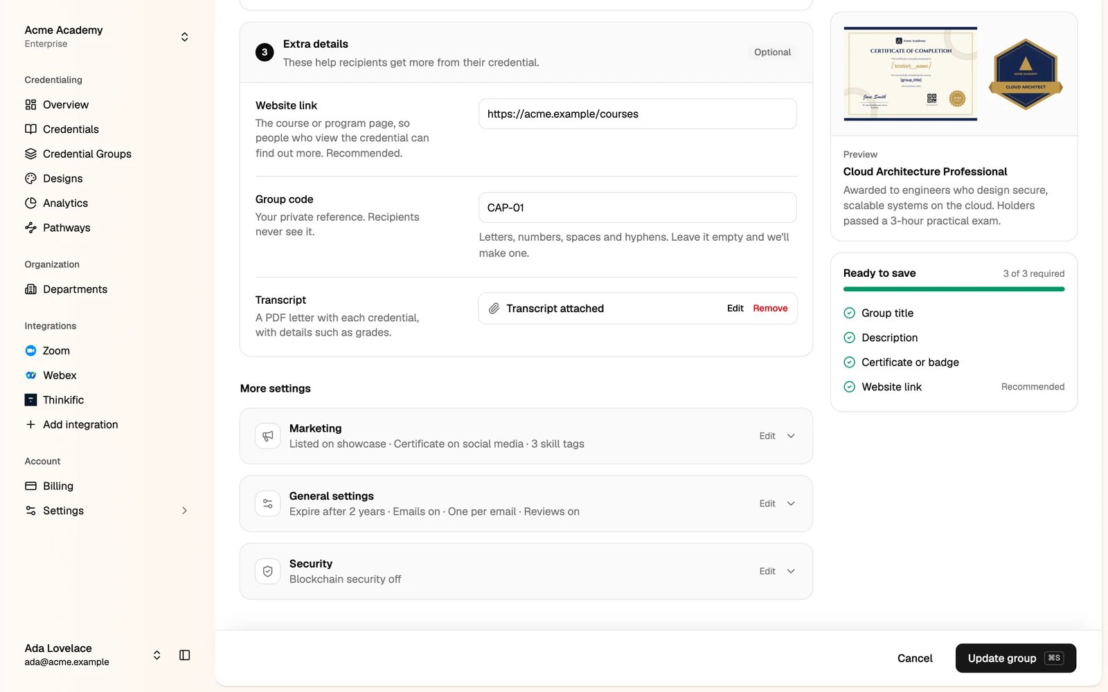This screenshot has height=692, width=1108.
Task: Expand the Settings submenu arrow
Action: click(184, 511)
